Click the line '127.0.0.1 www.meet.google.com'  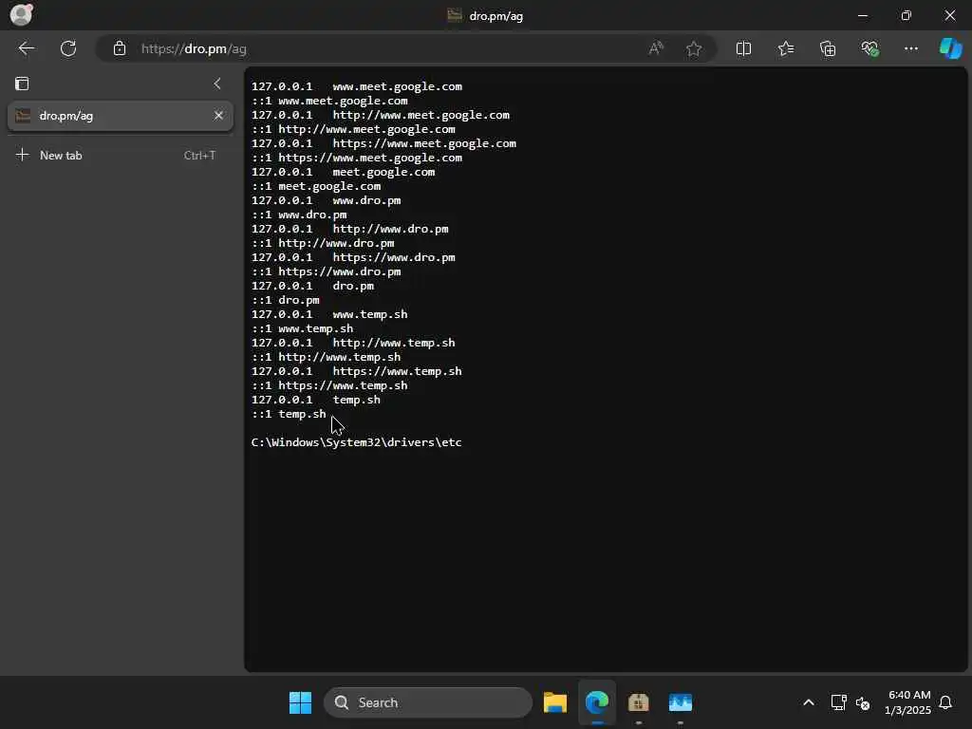click(x=357, y=86)
